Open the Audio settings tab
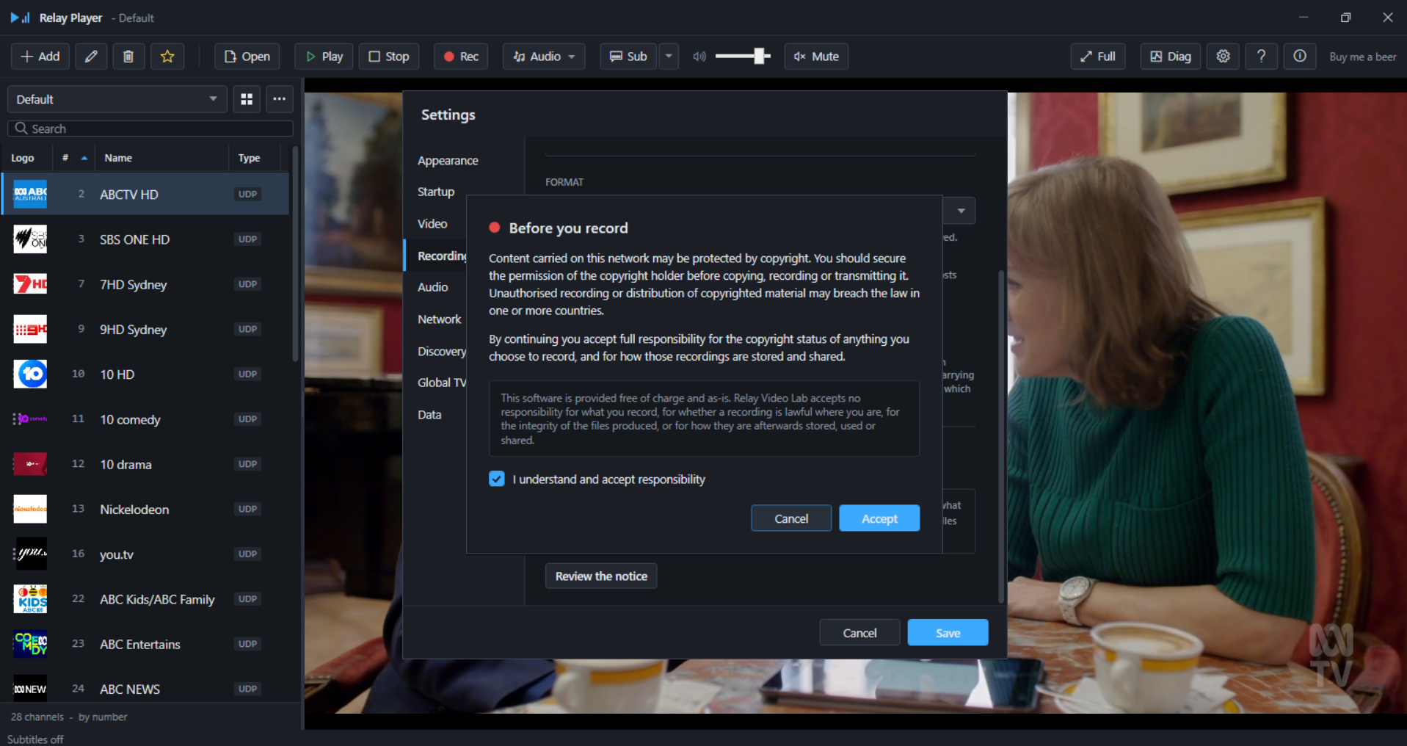Screen dimensions: 1407x746 433,287
